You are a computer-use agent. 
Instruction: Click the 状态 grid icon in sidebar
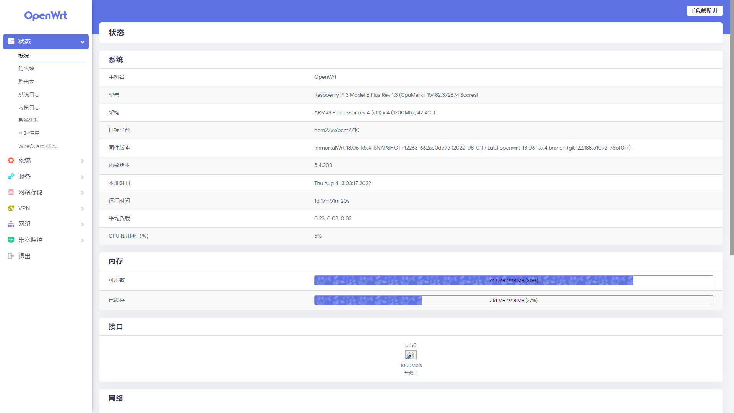point(11,41)
